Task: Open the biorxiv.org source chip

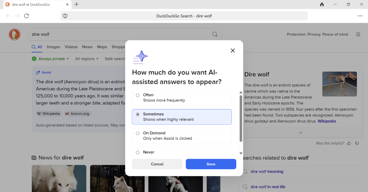Action: point(77,113)
